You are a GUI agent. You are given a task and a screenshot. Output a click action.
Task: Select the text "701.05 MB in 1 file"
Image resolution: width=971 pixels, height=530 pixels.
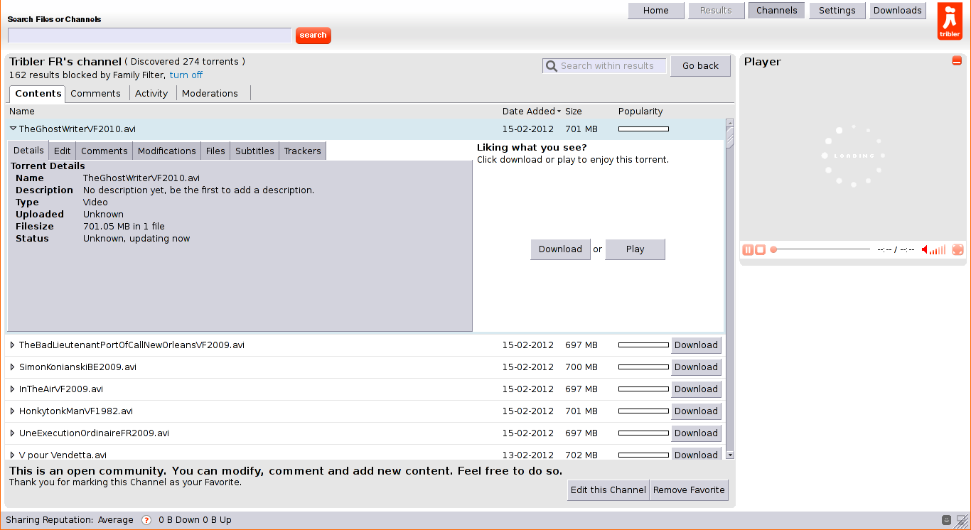[124, 227]
